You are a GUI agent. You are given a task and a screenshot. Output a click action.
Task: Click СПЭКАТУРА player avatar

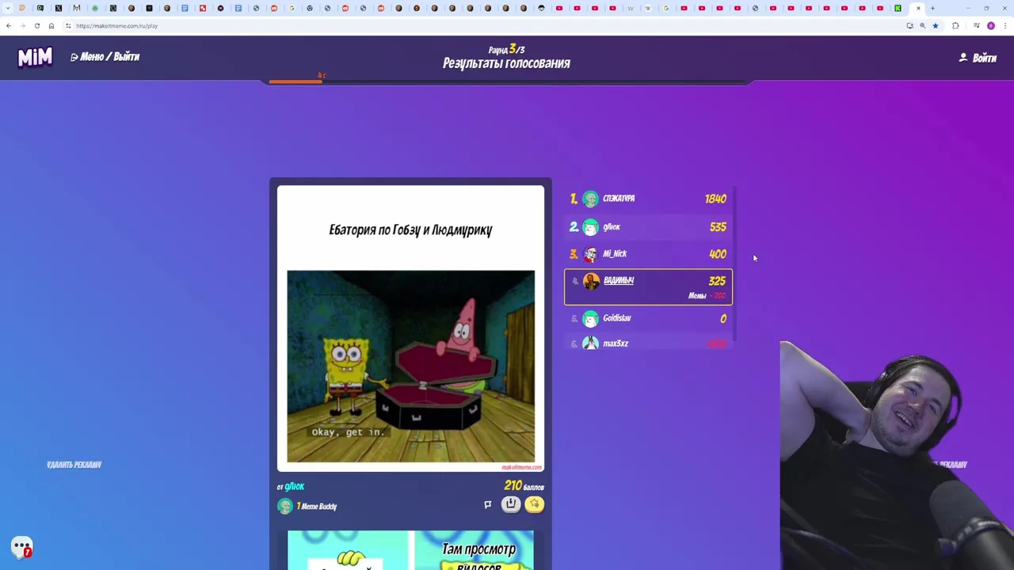tap(590, 199)
